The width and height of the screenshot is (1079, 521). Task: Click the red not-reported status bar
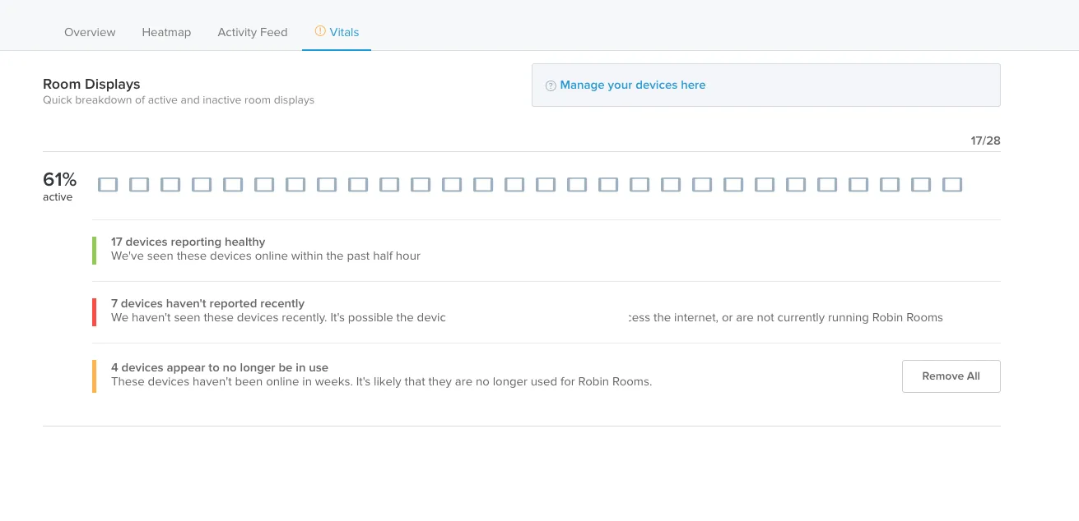tap(94, 312)
